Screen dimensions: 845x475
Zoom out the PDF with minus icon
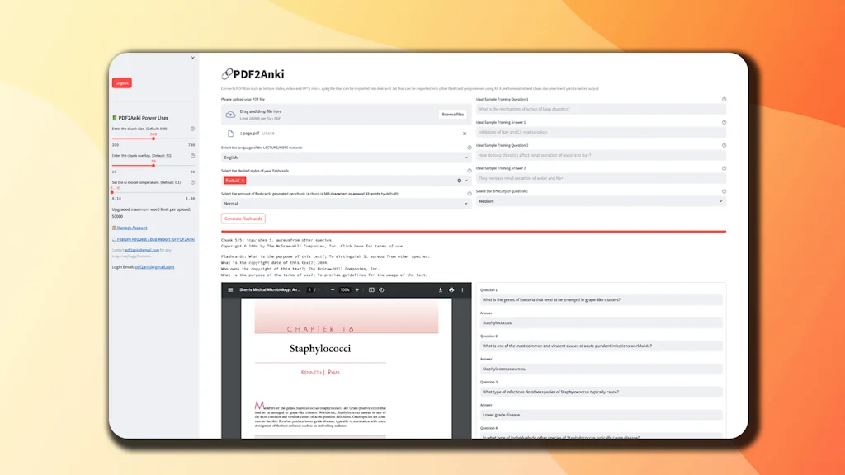click(x=333, y=290)
